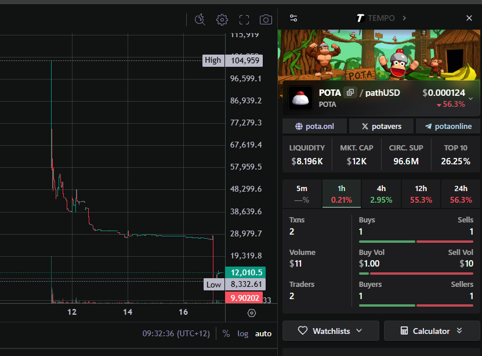Click the red volume tag 9.90202
Screen dimensions: 482x356
(x=244, y=298)
